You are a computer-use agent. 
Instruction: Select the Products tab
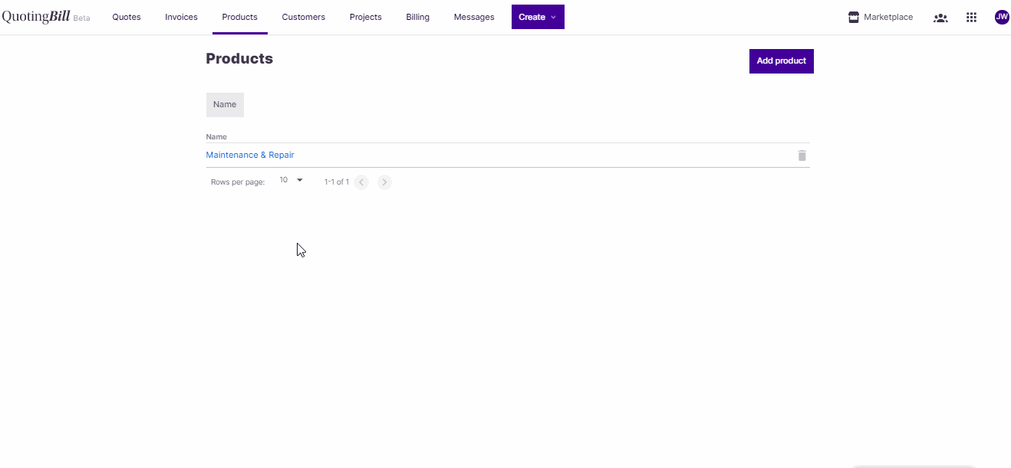pos(240,17)
